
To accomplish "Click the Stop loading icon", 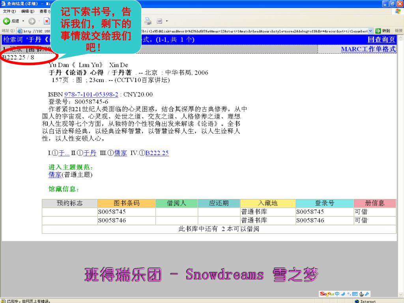I will pyautogui.click(x=47, y=21).
